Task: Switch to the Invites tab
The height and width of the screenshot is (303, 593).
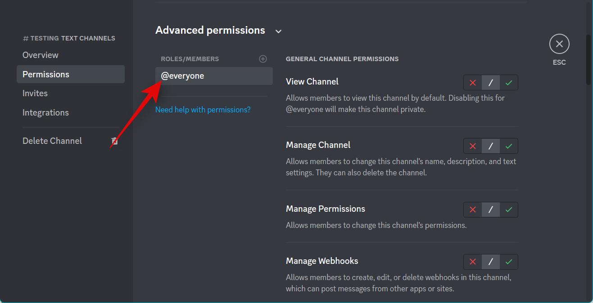Action: pos(35,93)
